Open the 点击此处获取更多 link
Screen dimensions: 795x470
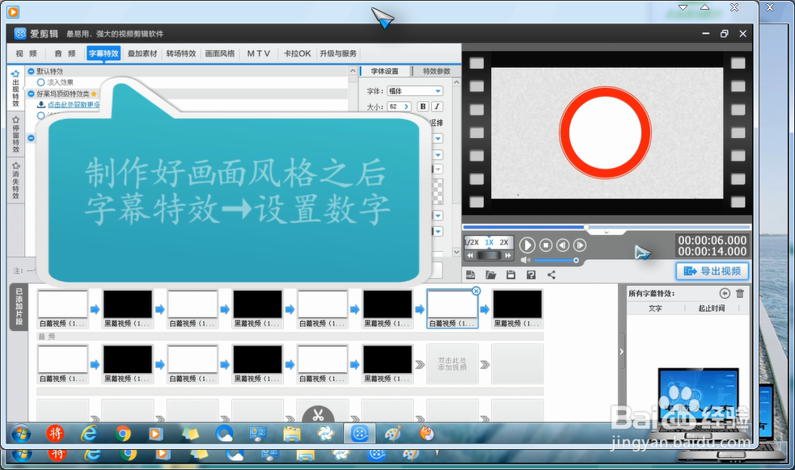tap(74, 104)
